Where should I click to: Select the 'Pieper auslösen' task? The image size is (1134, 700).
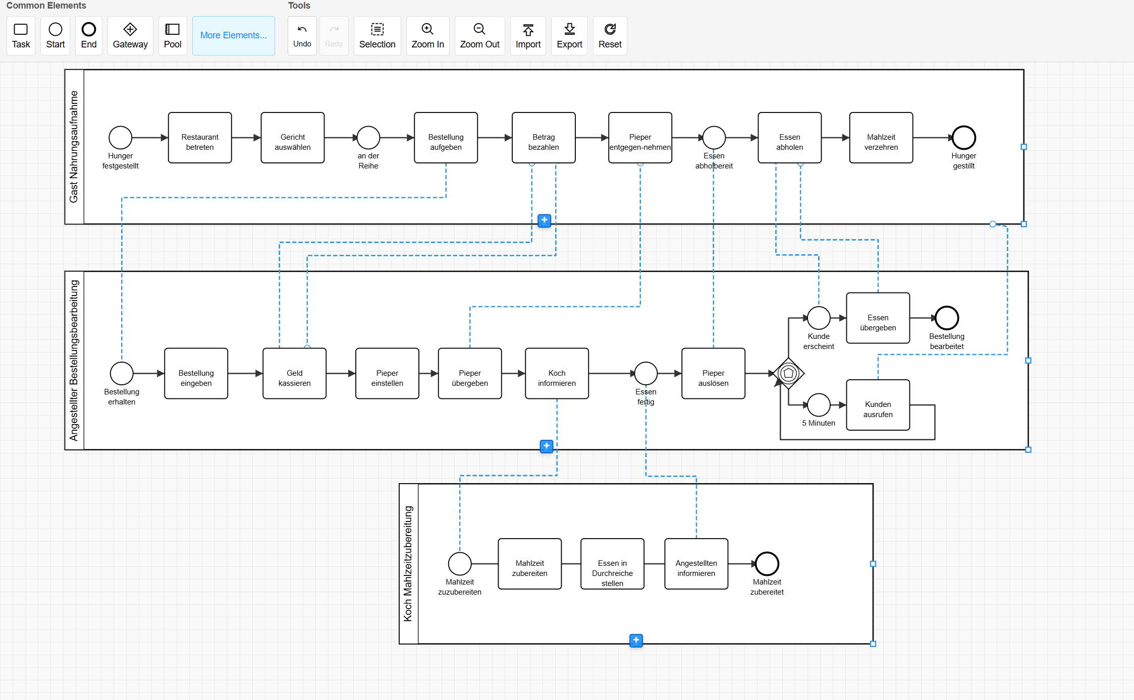click(714, 374)
